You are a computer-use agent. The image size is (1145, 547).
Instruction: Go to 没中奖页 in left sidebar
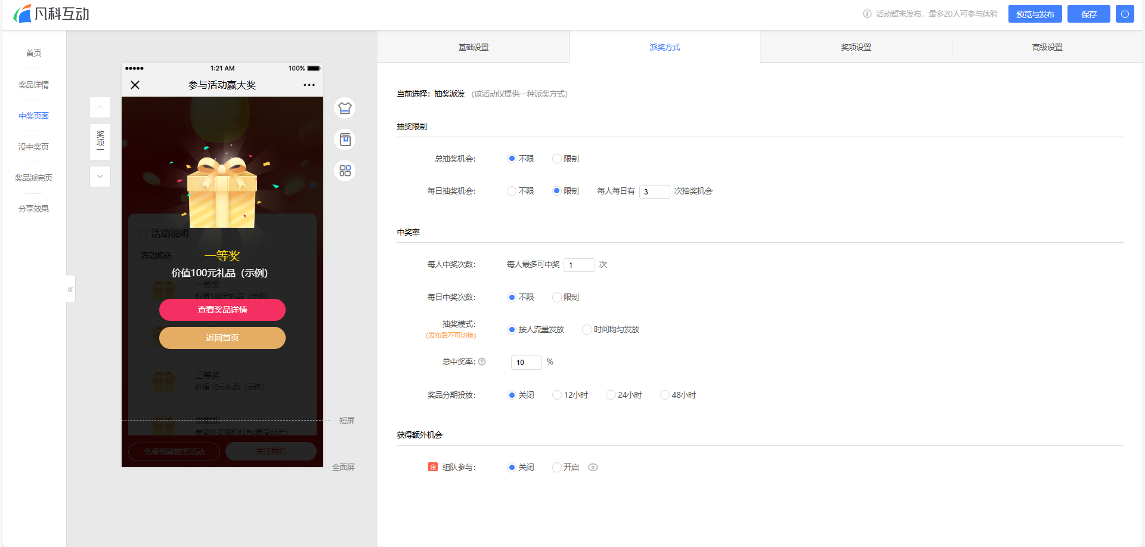click(x=33, y=147)
